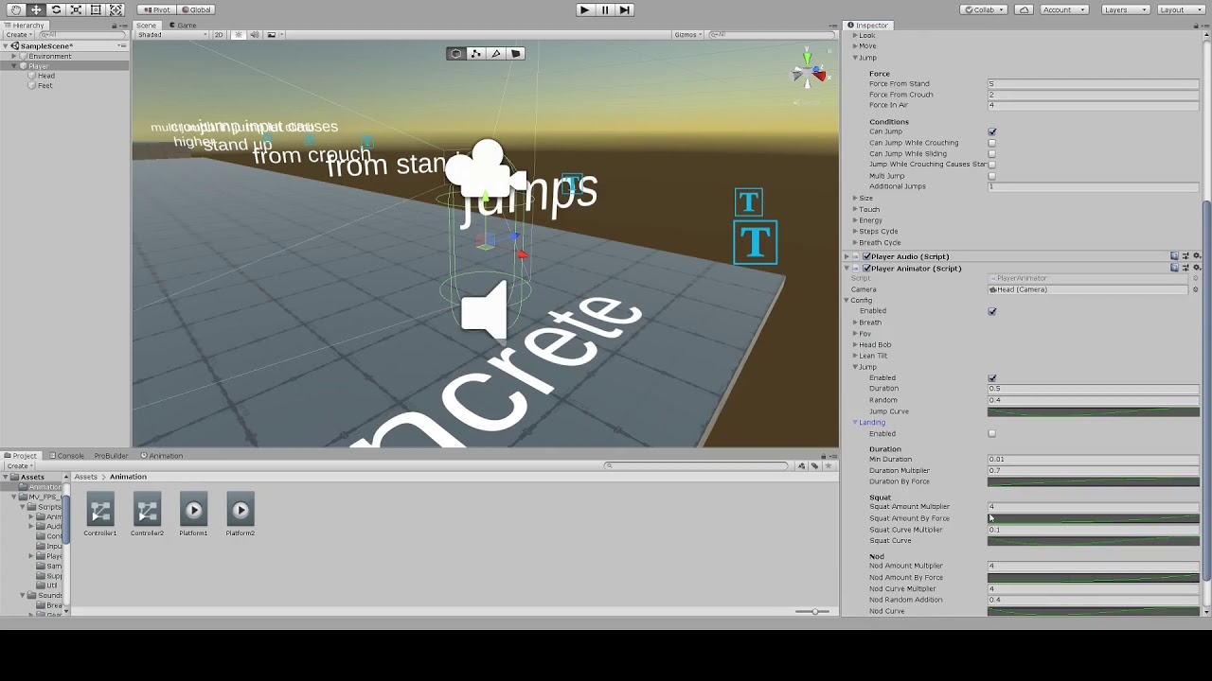Expand the Steps Cycle section

pyautogui.click(x=855, y=232)
